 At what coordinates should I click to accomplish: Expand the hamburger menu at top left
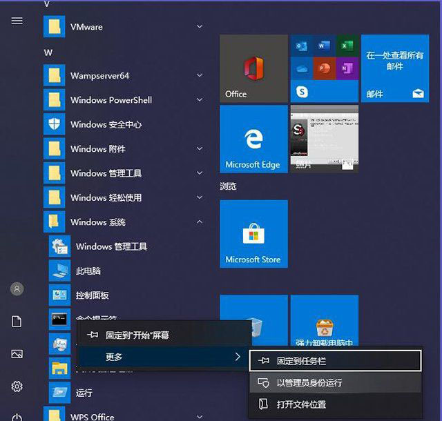(17, 21)
